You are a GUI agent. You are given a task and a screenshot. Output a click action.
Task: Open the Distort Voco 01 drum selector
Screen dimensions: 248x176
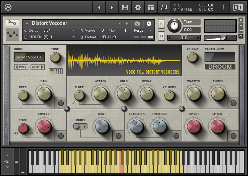[x=29, y=57]
